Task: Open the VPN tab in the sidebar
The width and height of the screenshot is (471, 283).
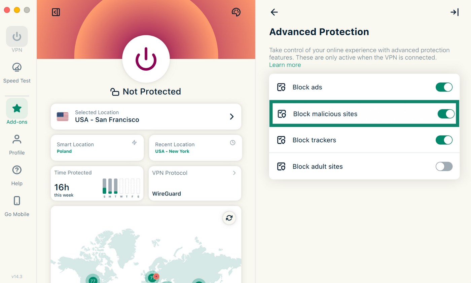Action: coord(17,40)
